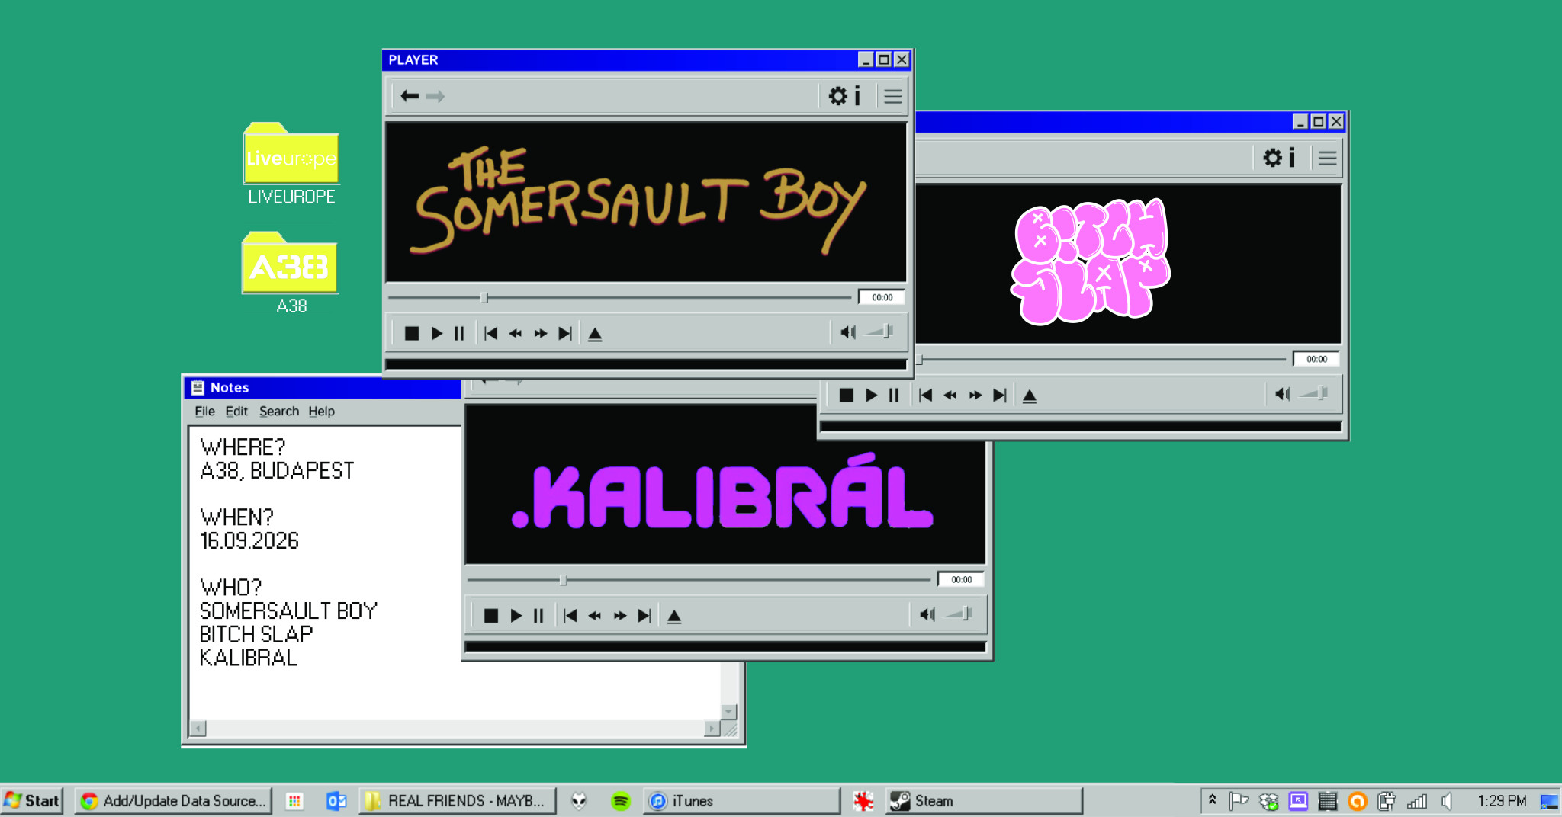
Task: Open the File menu in Notes
Action: 204,411
